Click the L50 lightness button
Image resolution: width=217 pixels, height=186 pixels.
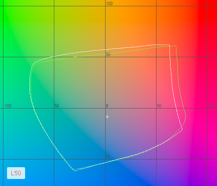pos(16,173)
